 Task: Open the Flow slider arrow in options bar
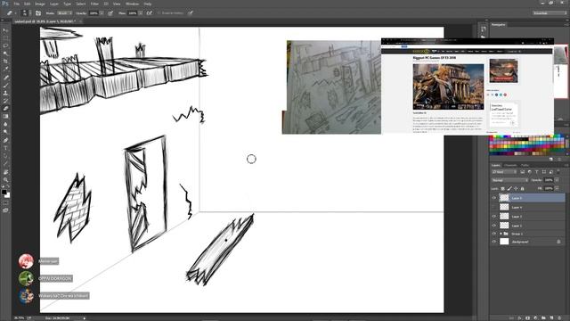(x=141, y=13)
